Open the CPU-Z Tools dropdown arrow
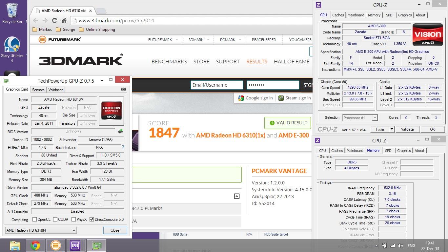 pyautogui.click(x=391, y=129)
